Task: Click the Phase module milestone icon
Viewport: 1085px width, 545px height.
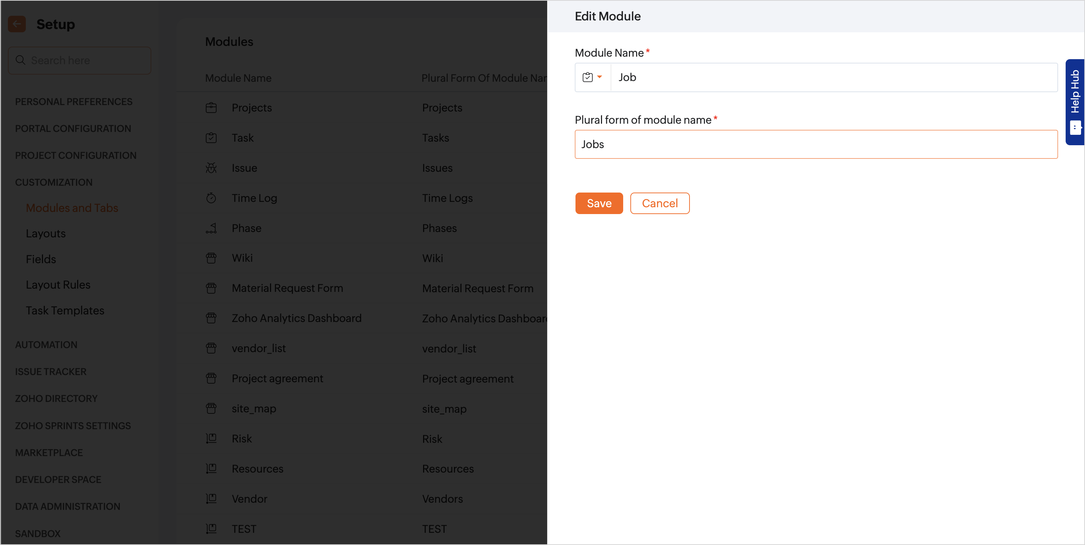Action: [x=211, y=228]
